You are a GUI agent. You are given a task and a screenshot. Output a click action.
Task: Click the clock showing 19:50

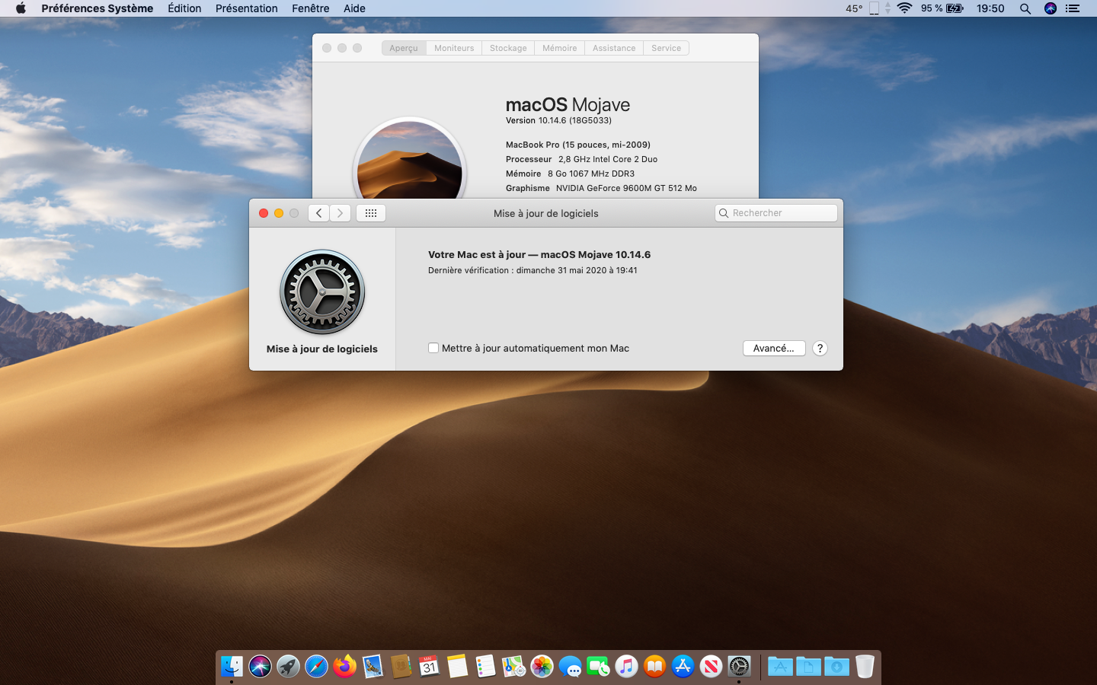tap(990, 8)
